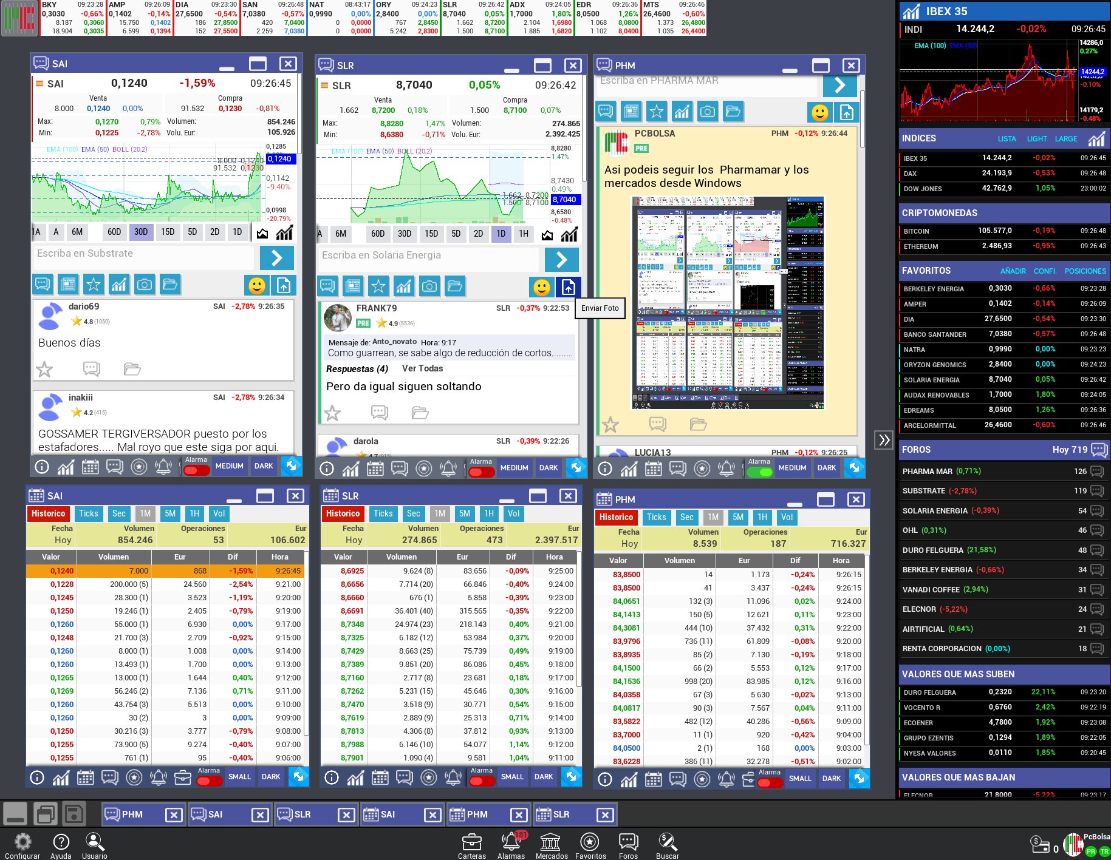Open Alarmas bell in bottom toolbar
The image size is (1111, 860).
point(511,845)
